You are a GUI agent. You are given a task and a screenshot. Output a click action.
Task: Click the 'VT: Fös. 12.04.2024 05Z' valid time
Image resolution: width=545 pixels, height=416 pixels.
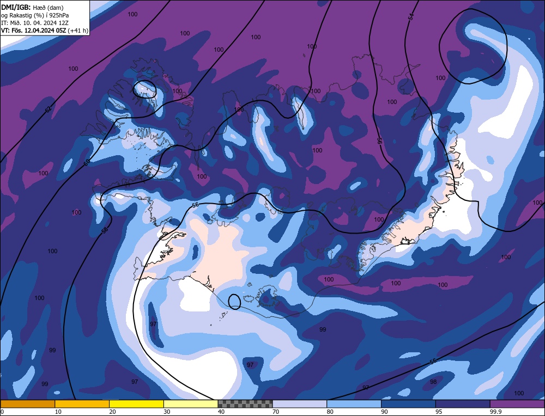click(33, 30)
